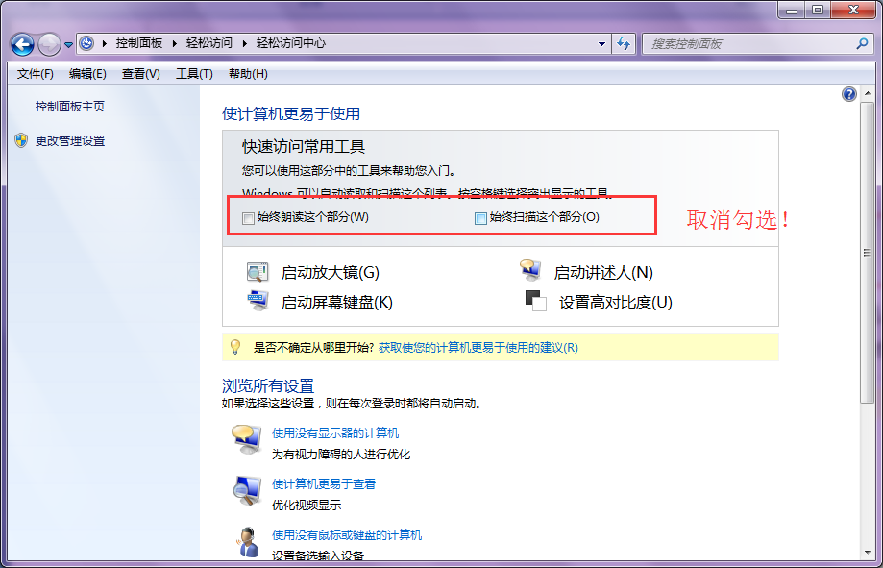Open the recent pages dropdown arrow
The width and height of the screenshot is (883, 568).
[x=68, y=44]
